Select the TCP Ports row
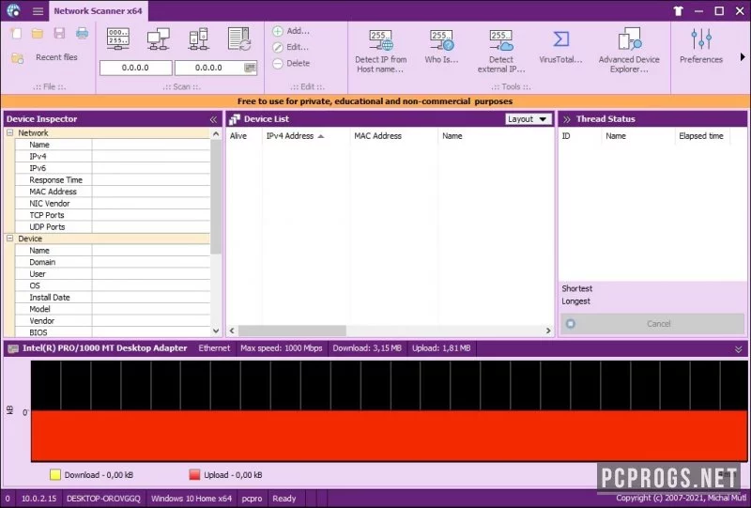This screenshot has height=508, width=751. point(113,215)
